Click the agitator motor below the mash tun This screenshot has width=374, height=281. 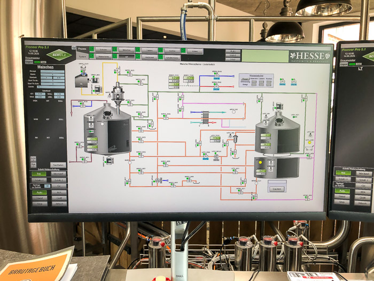coord(109,161)
